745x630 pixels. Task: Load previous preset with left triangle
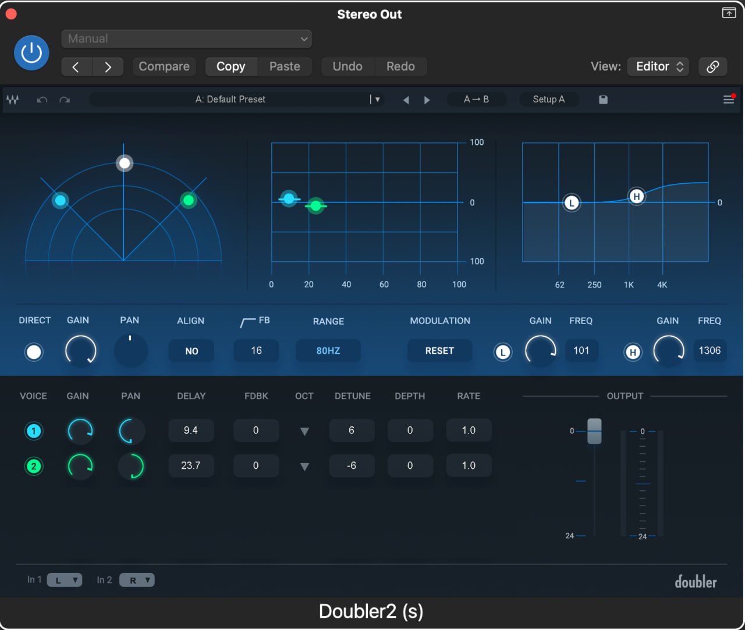[406, 100]
